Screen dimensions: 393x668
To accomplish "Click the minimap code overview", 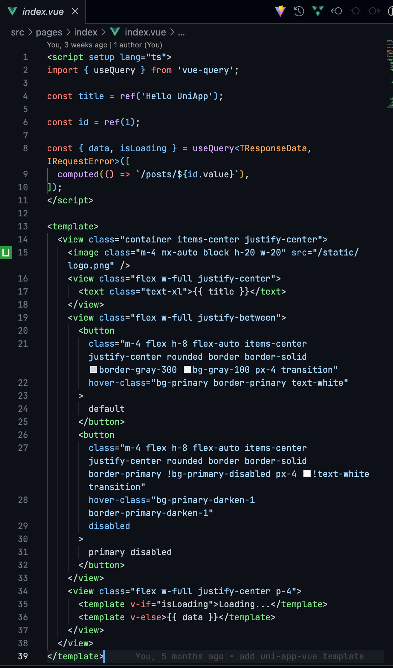I will [x=390, y=74].
